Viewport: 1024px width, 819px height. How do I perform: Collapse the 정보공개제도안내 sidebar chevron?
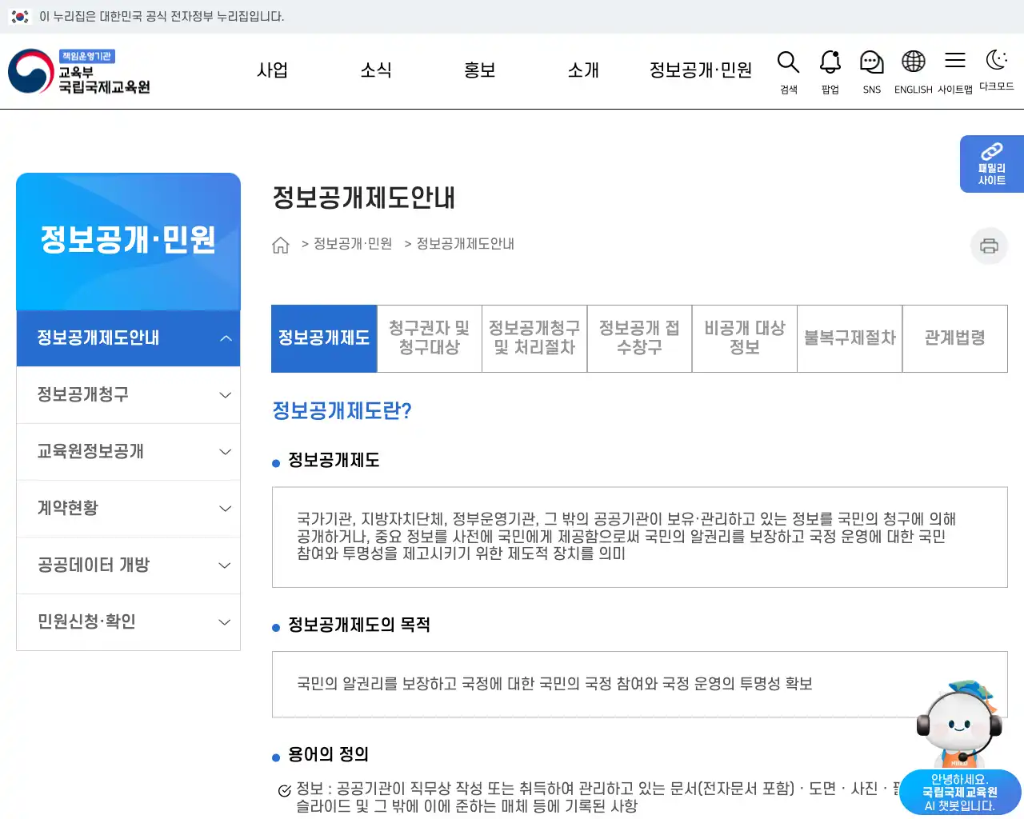226,338
